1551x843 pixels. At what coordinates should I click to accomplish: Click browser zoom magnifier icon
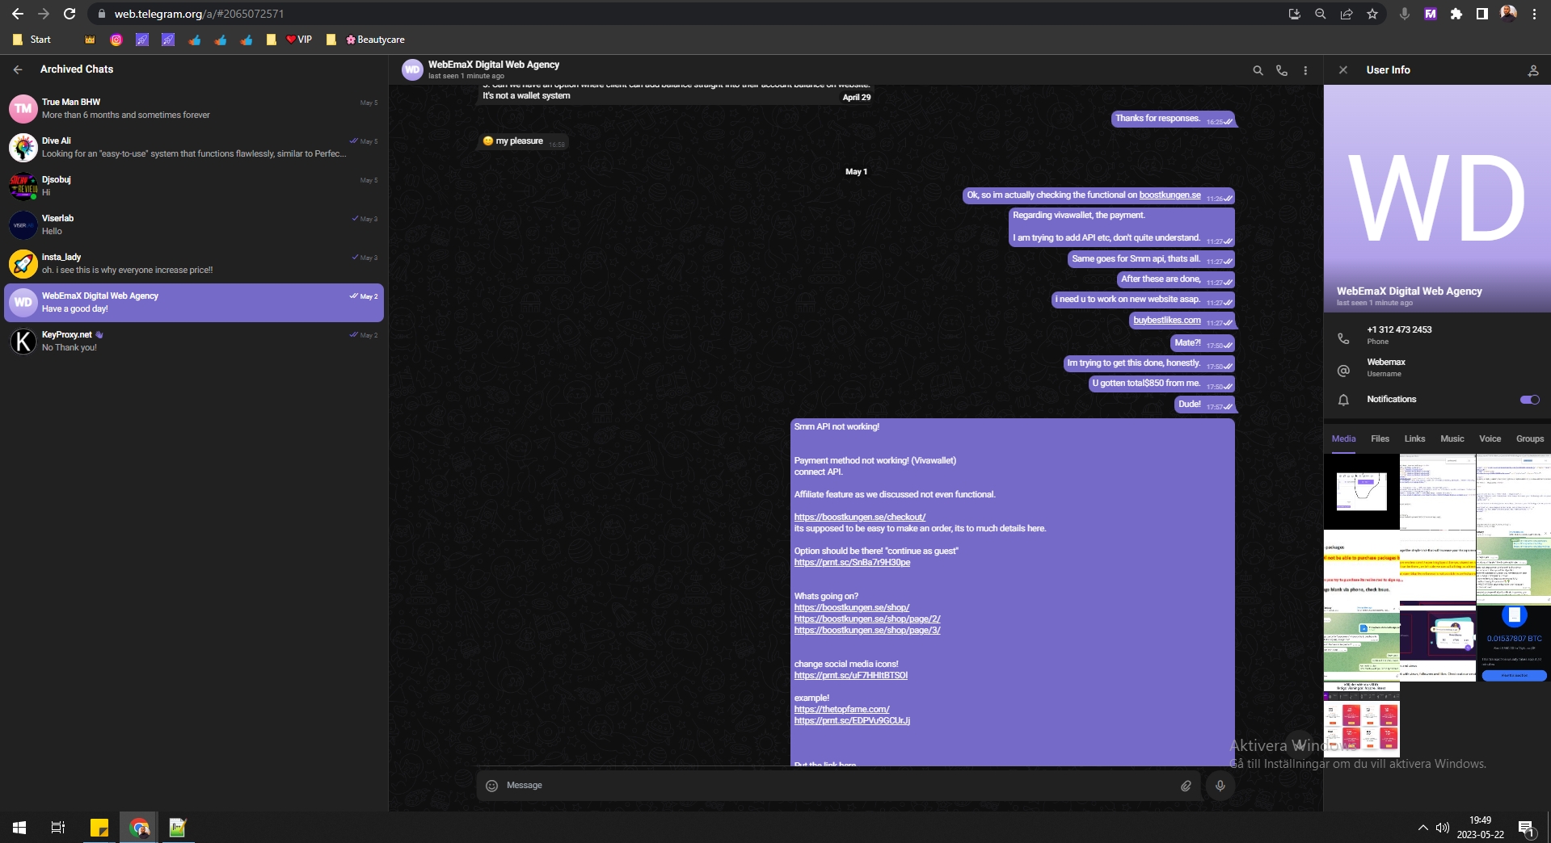(x=1321, y=14)
